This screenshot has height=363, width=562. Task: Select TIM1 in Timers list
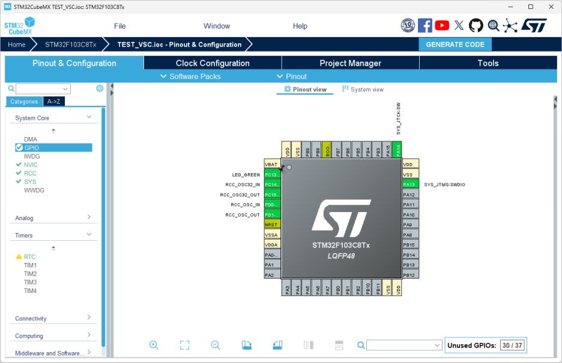click(30, 265)
